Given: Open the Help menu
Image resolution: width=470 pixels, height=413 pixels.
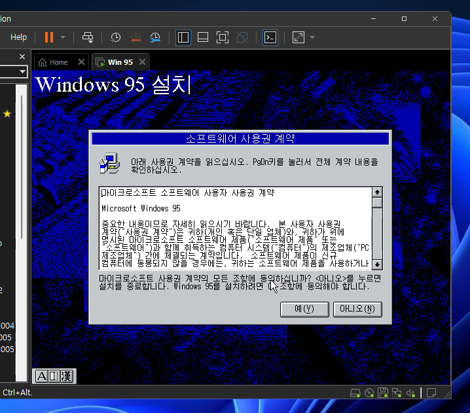Looking at the screenshot, I should point(18,37).
